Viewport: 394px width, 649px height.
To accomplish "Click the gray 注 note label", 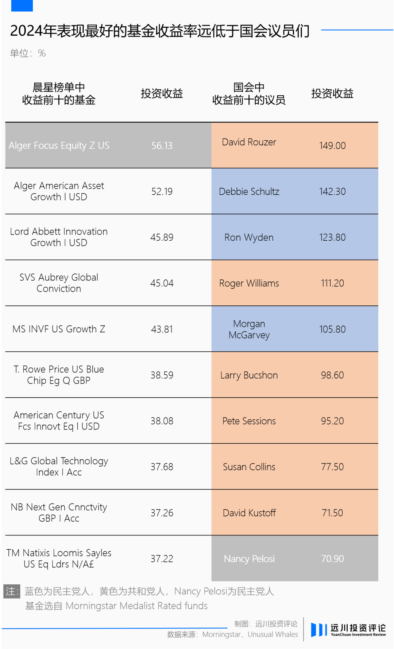I will click(12, 591).
